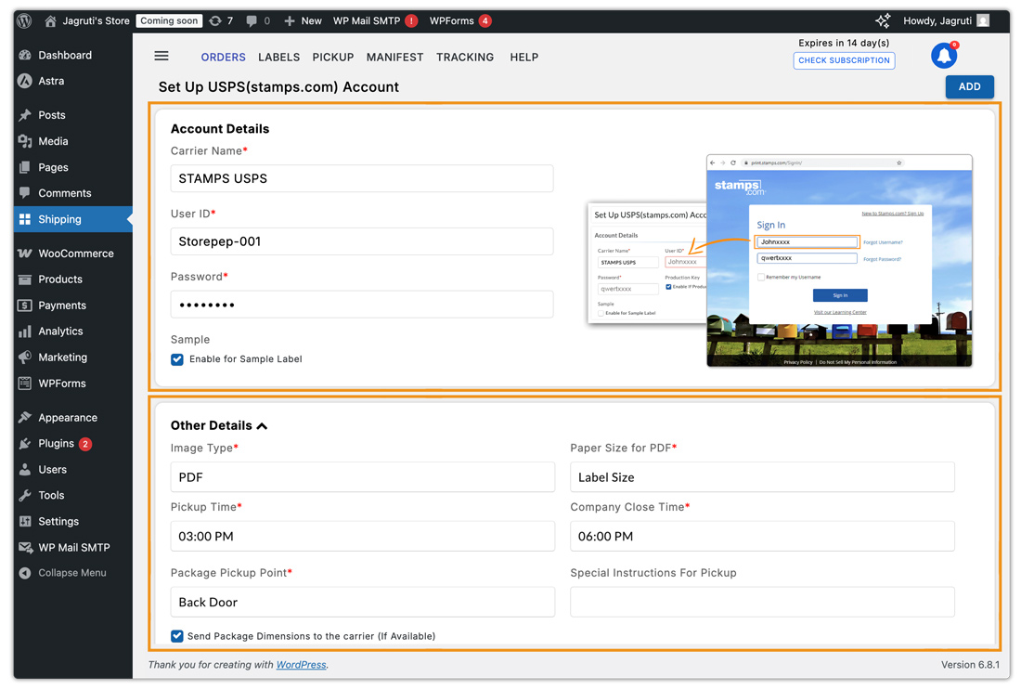This screenshot has height=689, width=1021.
Task: Open Image Type PDF dropdown
Action: click(363, 477)
